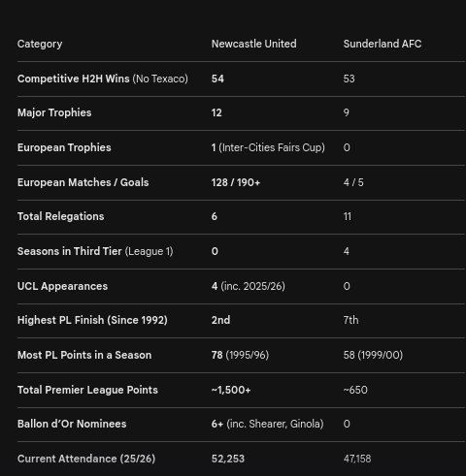Select the 128 / 190+ European matches value
Screen dimensions: 466x476
coord(236,182)
